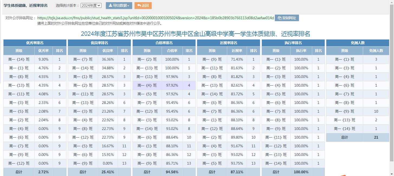Select highlighted 高一《4》班 row in 合格率排名
394x176 pixels.
coord(147,86)
